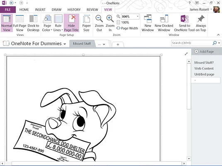Set zoom to Page Width
Image resolution: width=222 pixels, height=166 pixels.
click(127, 28)
